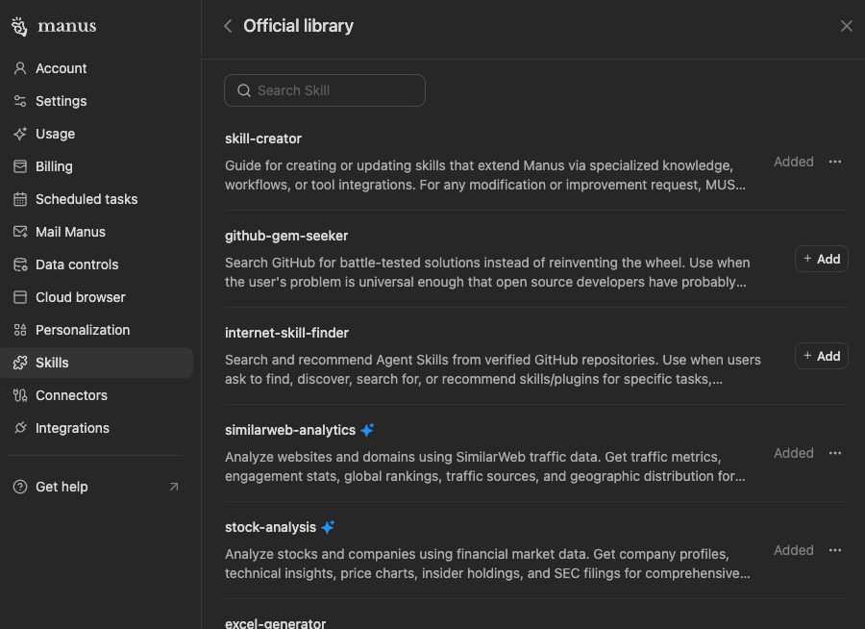This screenshot has width=865, height=629.
Task: Go back using the Official library chevron
Action: [228, 26]
